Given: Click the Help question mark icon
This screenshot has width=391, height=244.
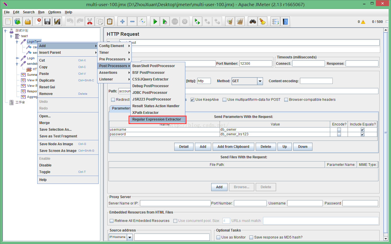Looking at the screenshot, I should 285,21.
